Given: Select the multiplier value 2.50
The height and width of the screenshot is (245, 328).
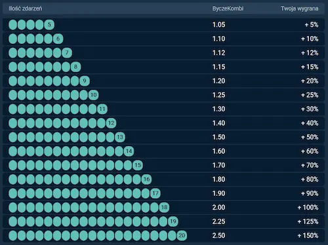Looking at the screenshot, I should pyautogui.click(x=218, y=236).
